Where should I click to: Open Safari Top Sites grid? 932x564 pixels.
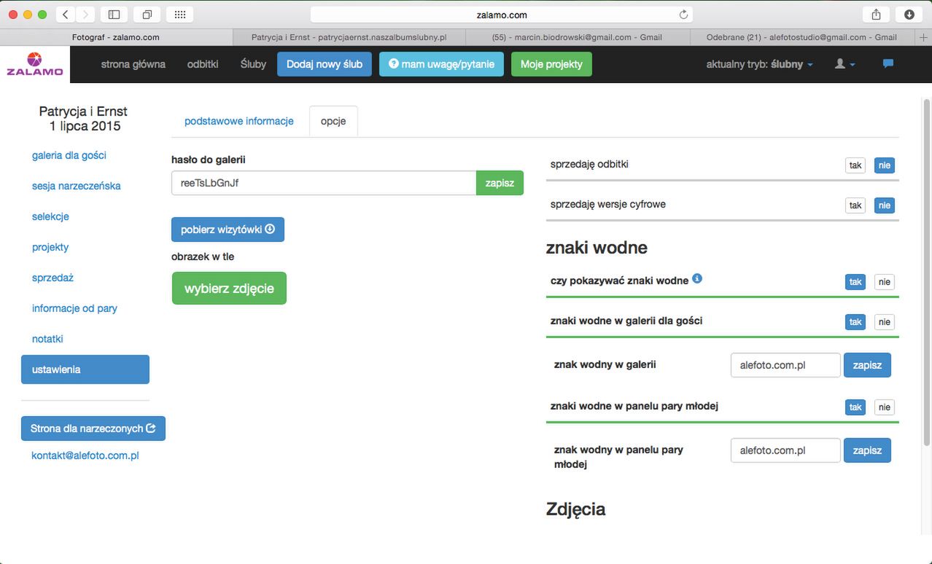179,15
